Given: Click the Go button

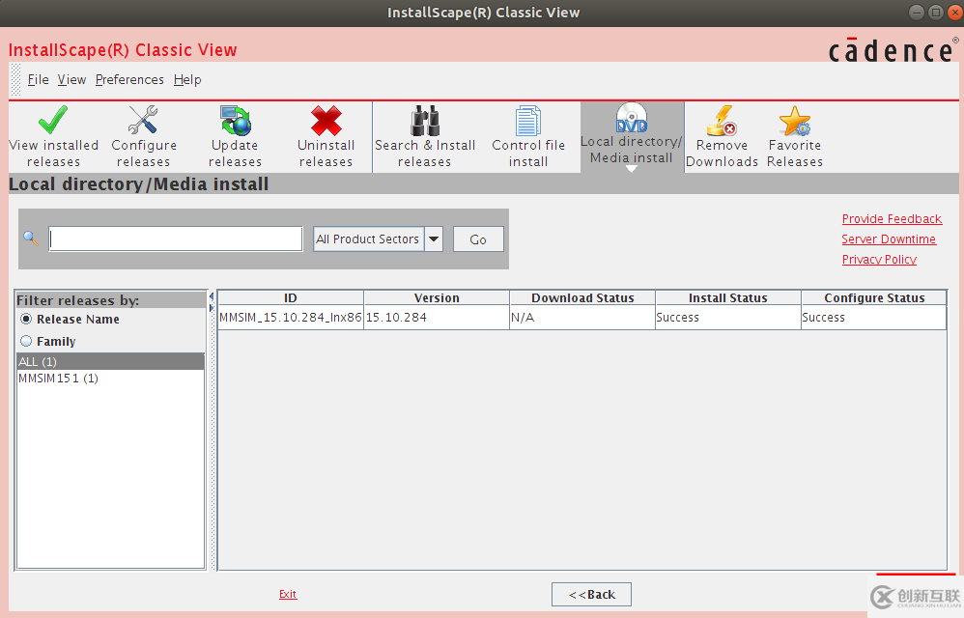Looking at the screenshot, I should click(477, 239).
